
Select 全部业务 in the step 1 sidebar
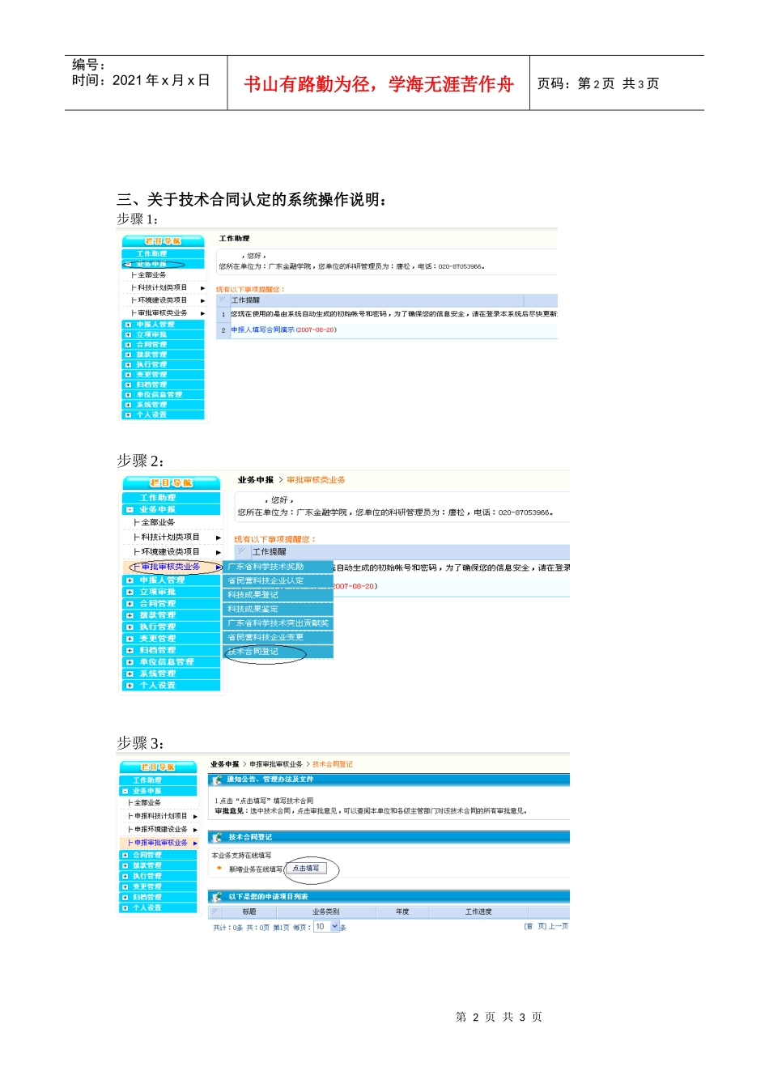click(151, 275)
